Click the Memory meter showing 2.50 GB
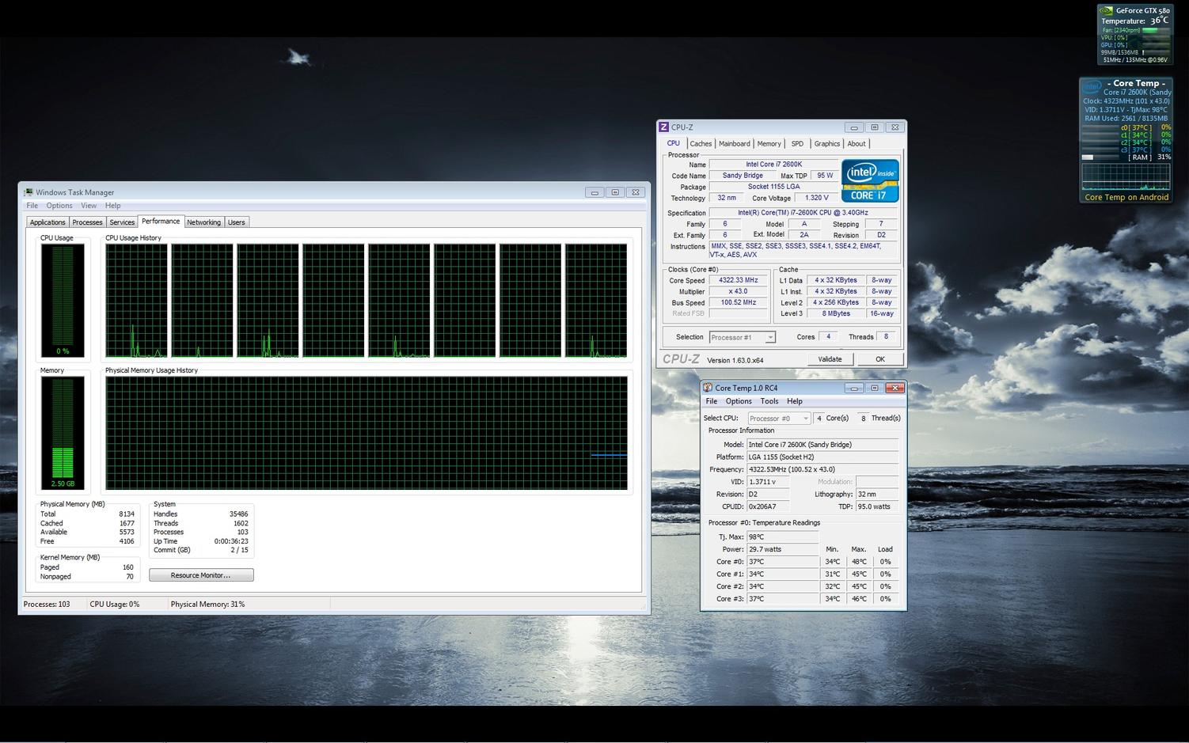This screenshot has width=1189, height=743. click(63, 433)
